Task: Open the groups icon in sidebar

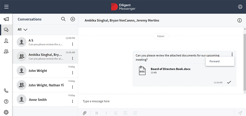Action: pos(6,52)
